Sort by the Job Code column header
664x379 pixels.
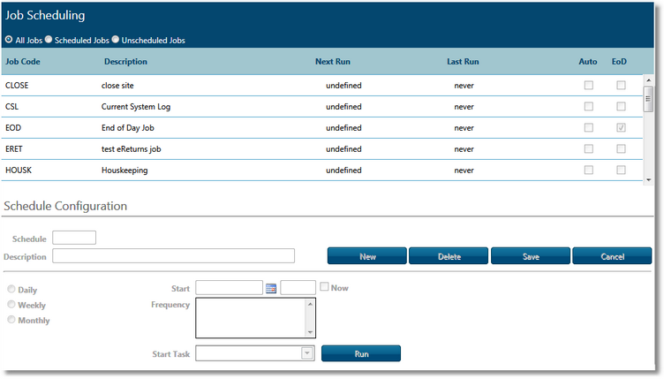coord(22,62)
